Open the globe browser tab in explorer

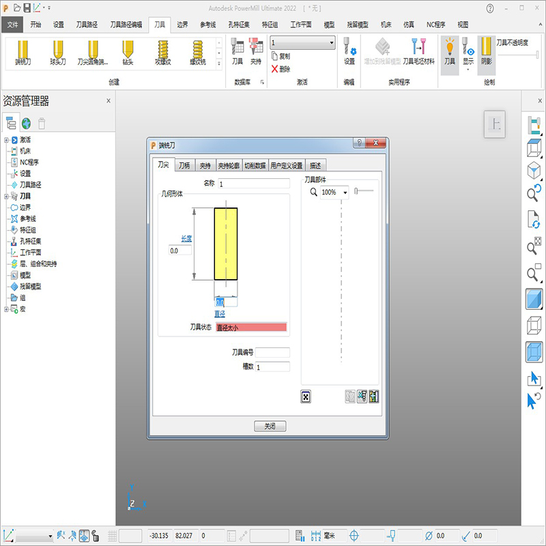tap(26, 124)
